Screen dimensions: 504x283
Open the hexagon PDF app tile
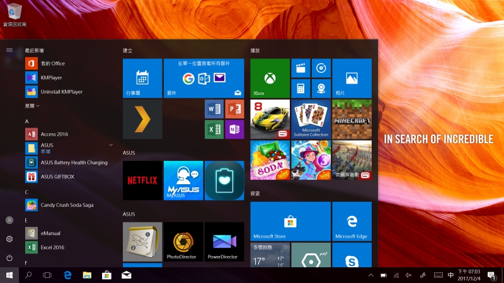(311, 255)
